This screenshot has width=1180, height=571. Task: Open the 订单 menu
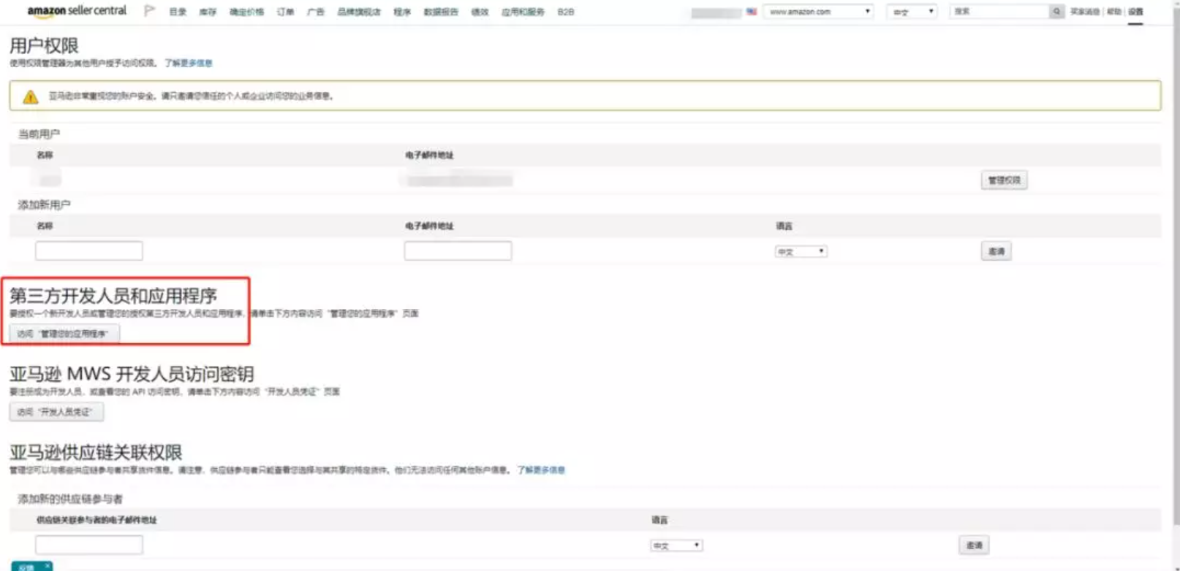click(x=285, y=12)
